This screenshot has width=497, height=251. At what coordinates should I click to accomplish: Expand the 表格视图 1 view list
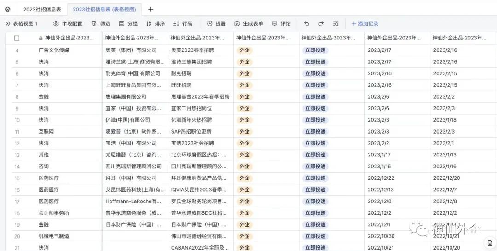[x=22, y=24]
